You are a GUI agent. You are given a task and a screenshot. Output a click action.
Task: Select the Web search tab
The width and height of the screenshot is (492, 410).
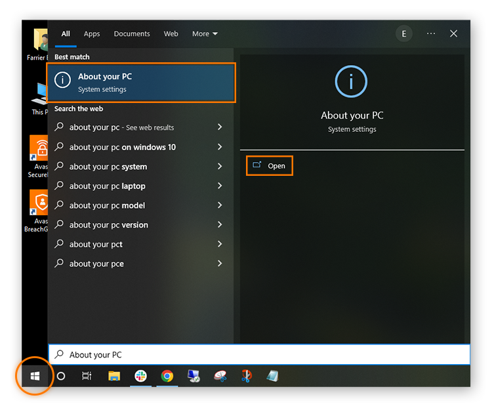click(171, 34)
